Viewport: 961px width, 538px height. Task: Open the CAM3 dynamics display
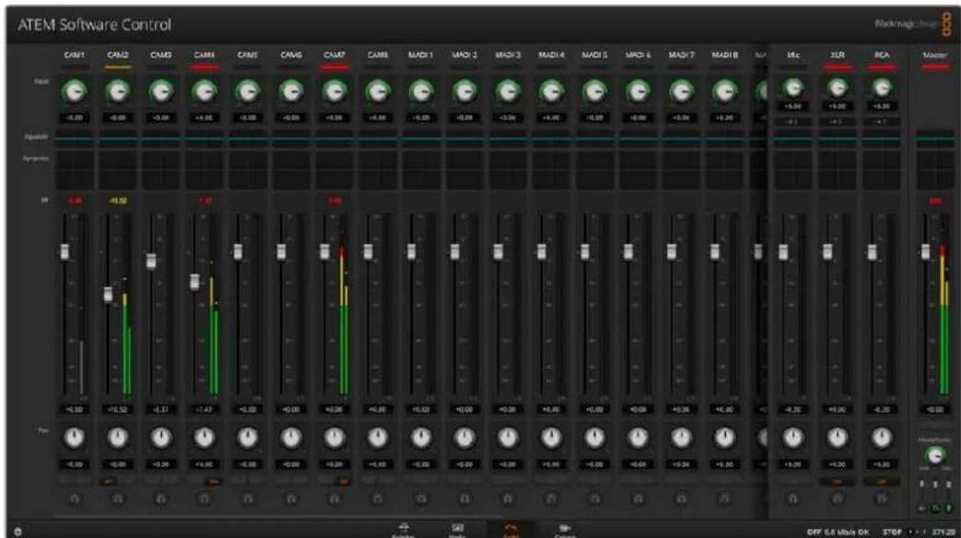pyautogui.click(x=161, y=170)
